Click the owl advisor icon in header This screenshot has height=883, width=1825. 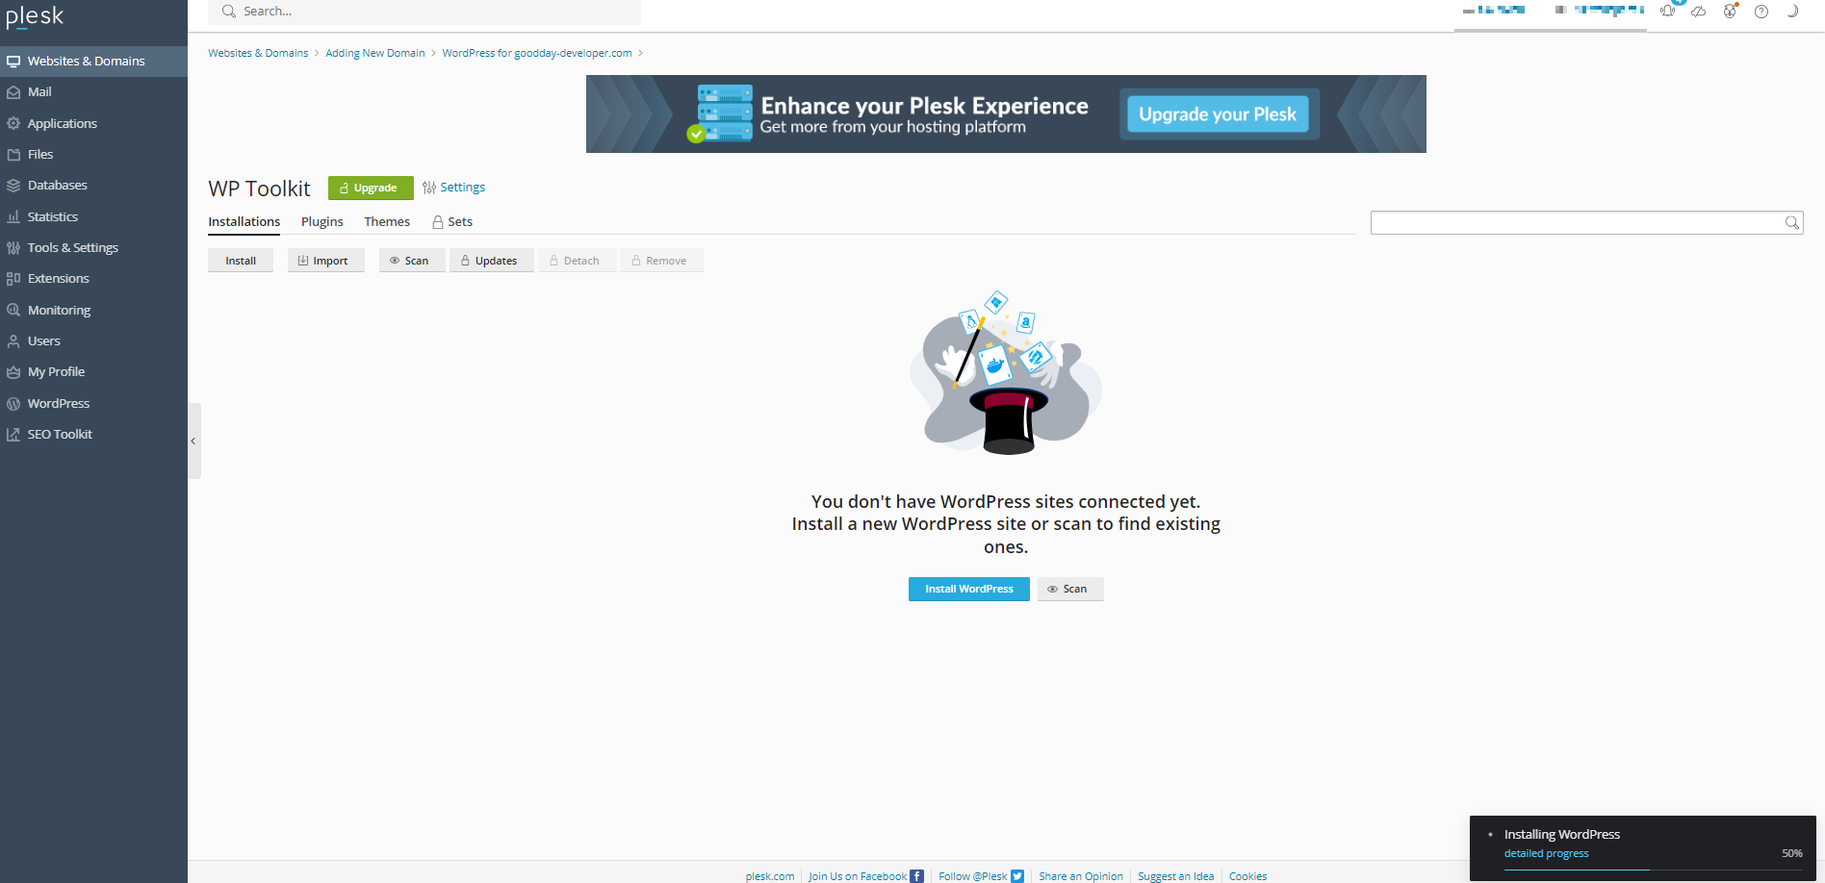pos(1730,12)
